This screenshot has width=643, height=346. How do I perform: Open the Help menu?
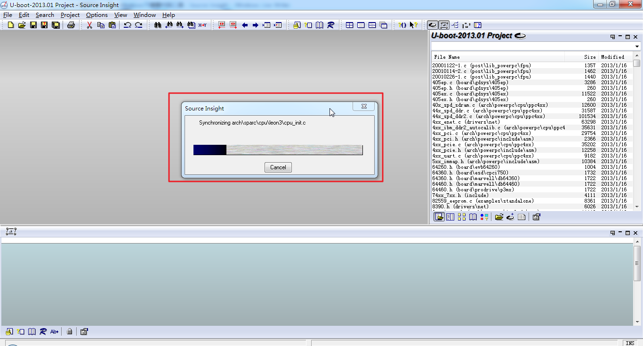tap(169, 15)
